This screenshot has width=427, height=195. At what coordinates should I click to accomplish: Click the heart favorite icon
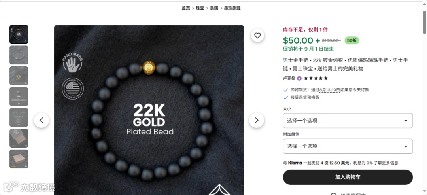point(257,36)
